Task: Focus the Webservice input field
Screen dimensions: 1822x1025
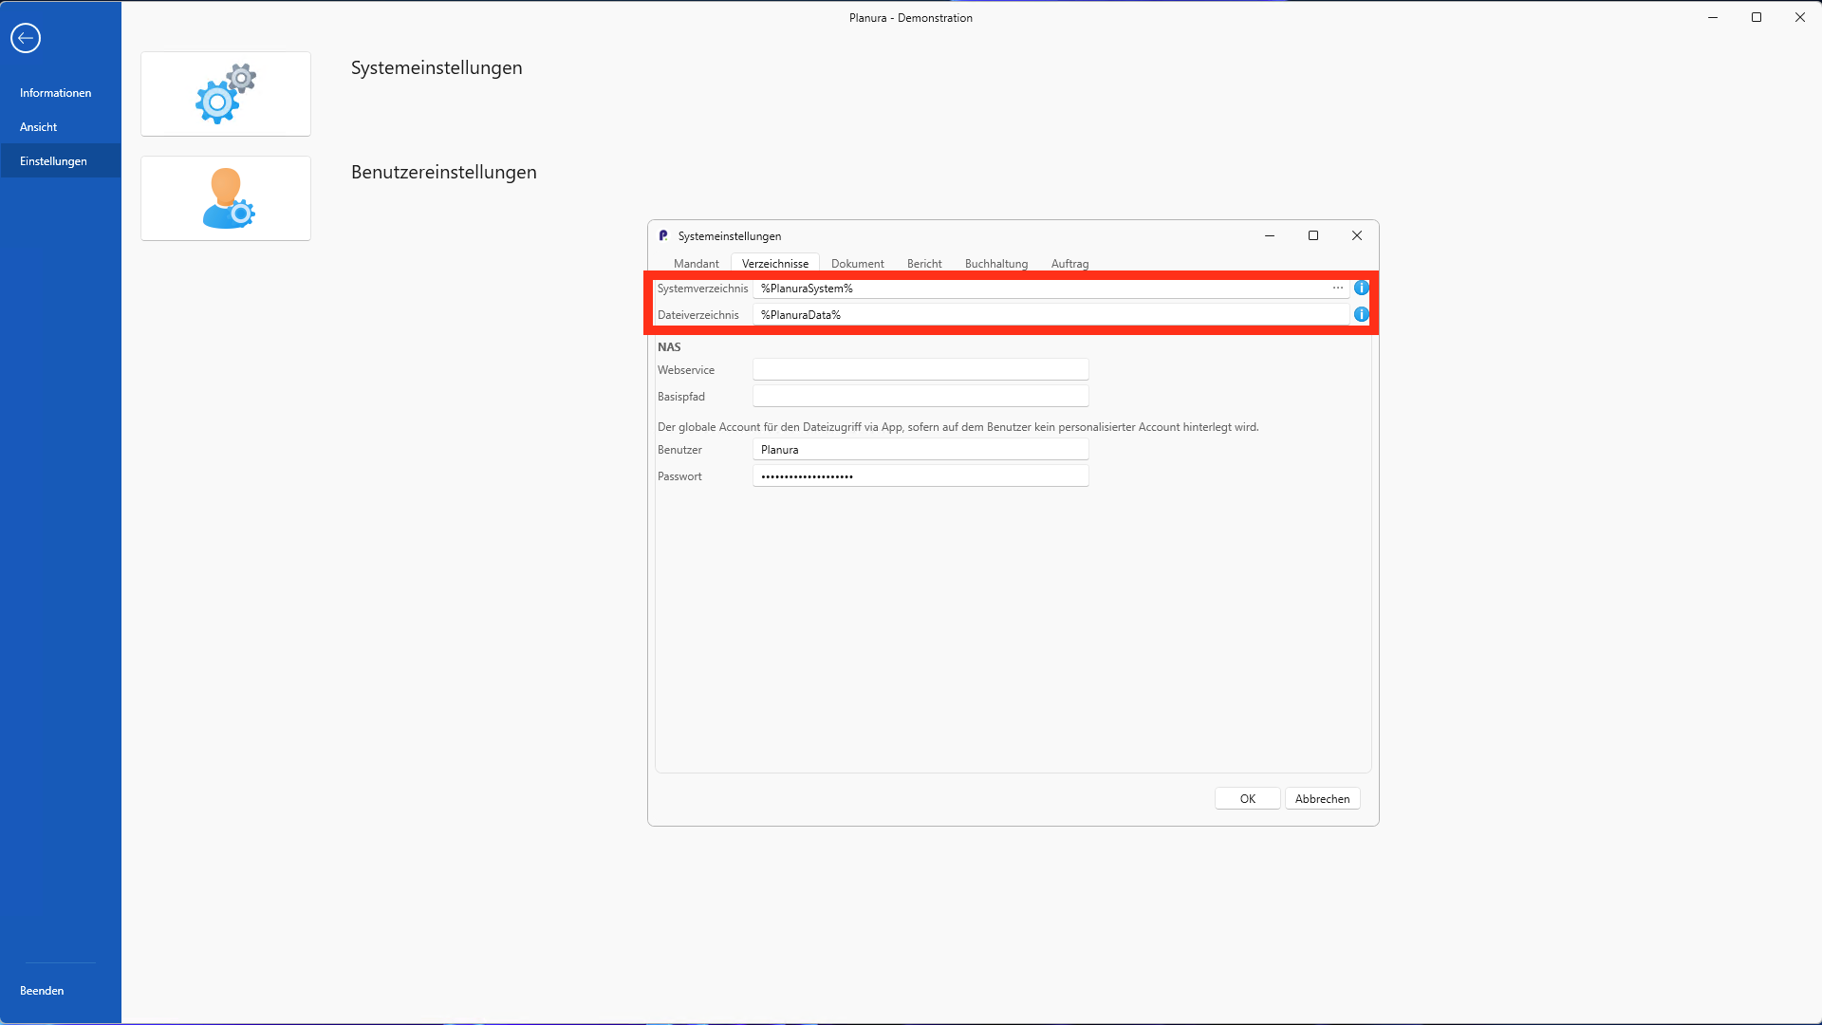Action: (x=920, y=370)
